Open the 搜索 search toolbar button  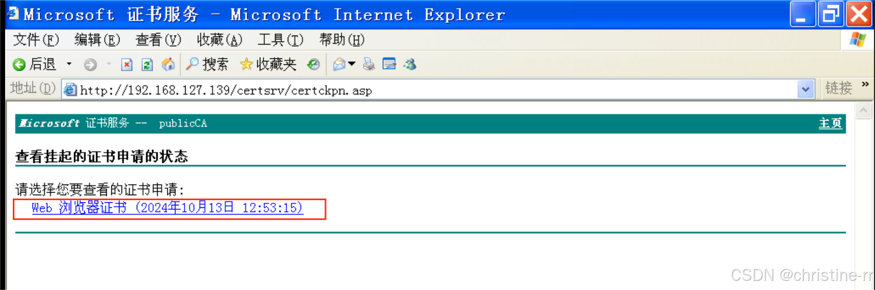(x=207, y=64)
